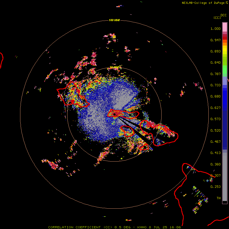Click the 0.413 color scale value
The image size is (229, 229).
coord(216,153)
